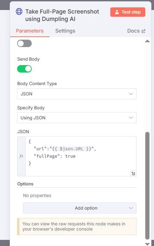Open the Body Content Type dropdown
This screenshot has height=246, width=154.
77,94
